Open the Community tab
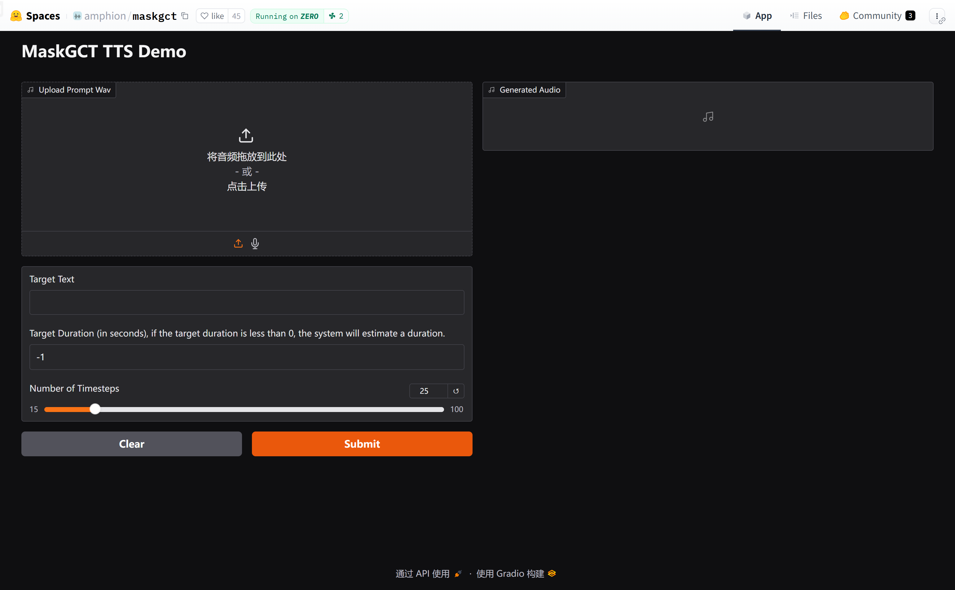The image size is (955, 590). pyautogui.click(x=877, y=15)
